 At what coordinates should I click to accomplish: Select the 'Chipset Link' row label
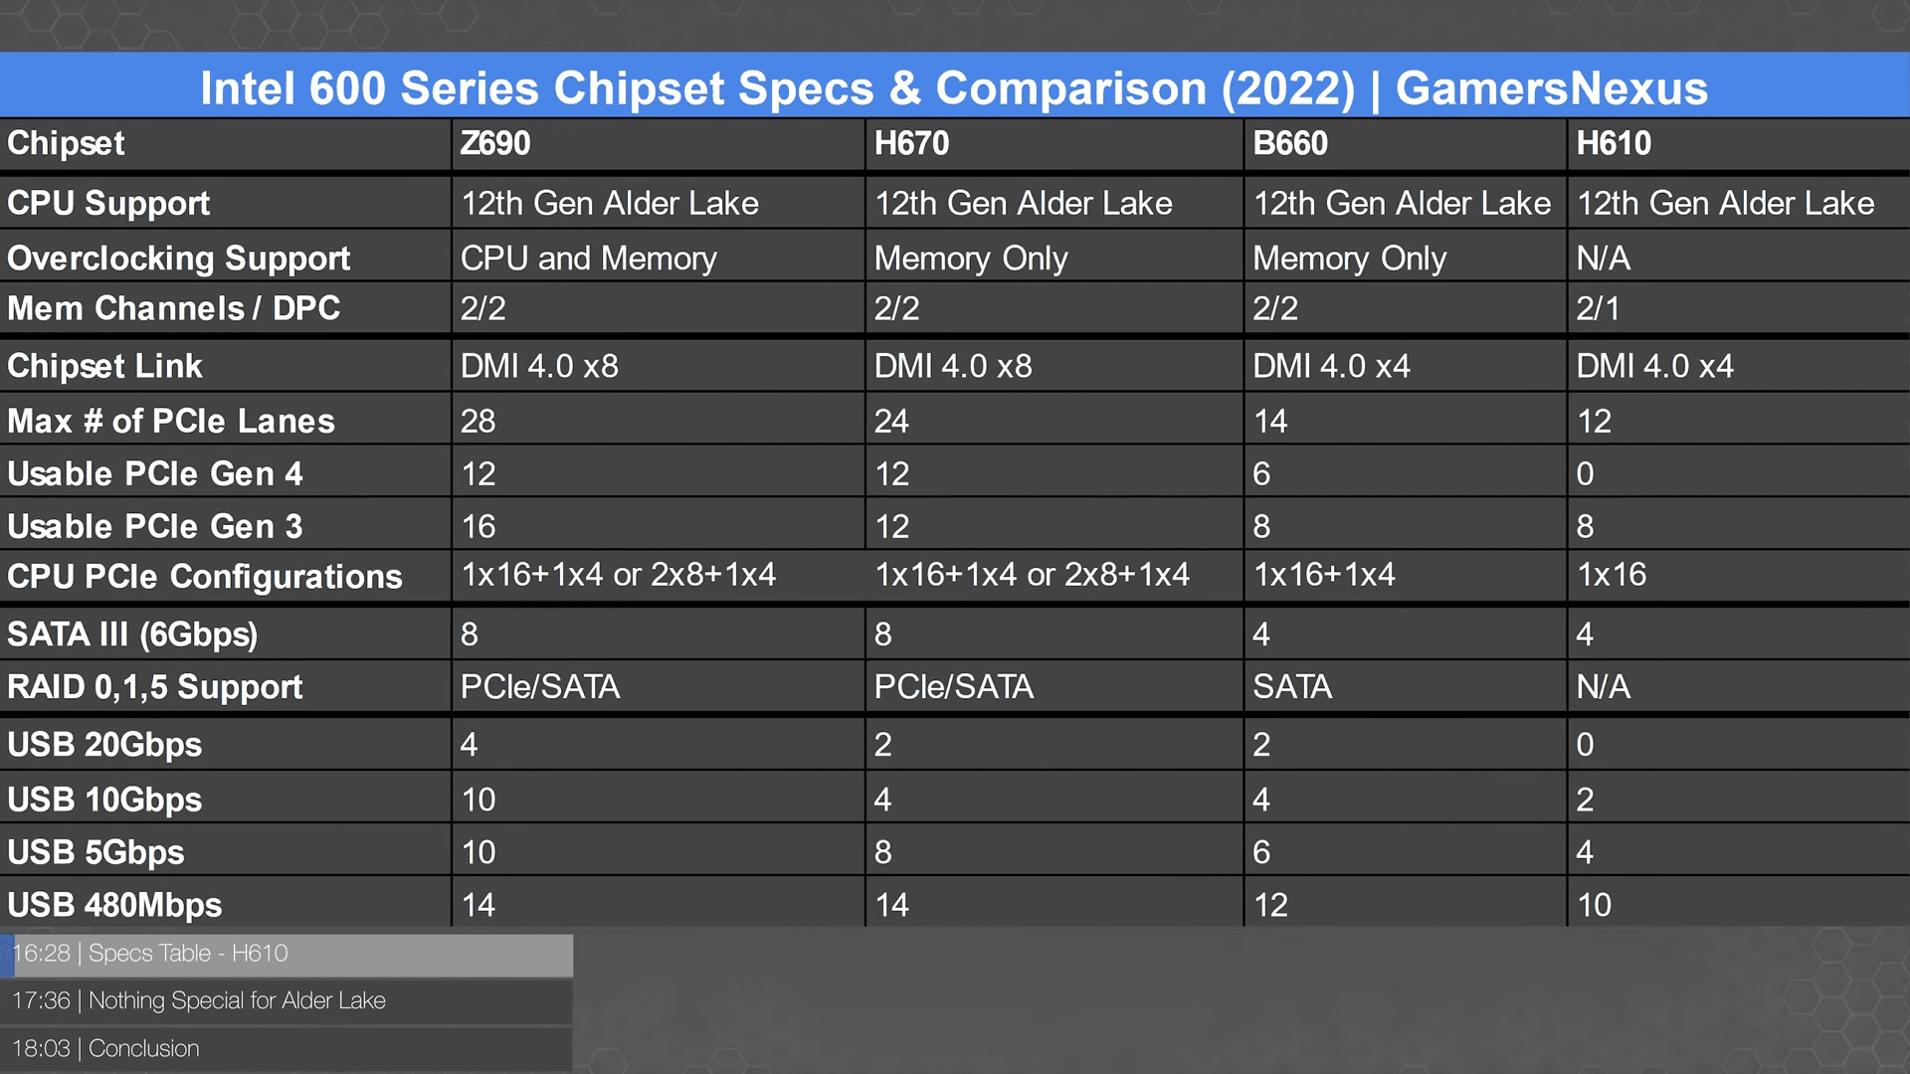[104, 366]
